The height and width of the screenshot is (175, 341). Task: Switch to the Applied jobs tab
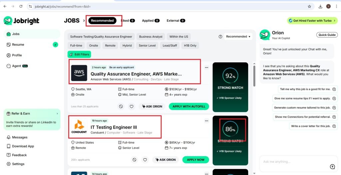(151, 21)
